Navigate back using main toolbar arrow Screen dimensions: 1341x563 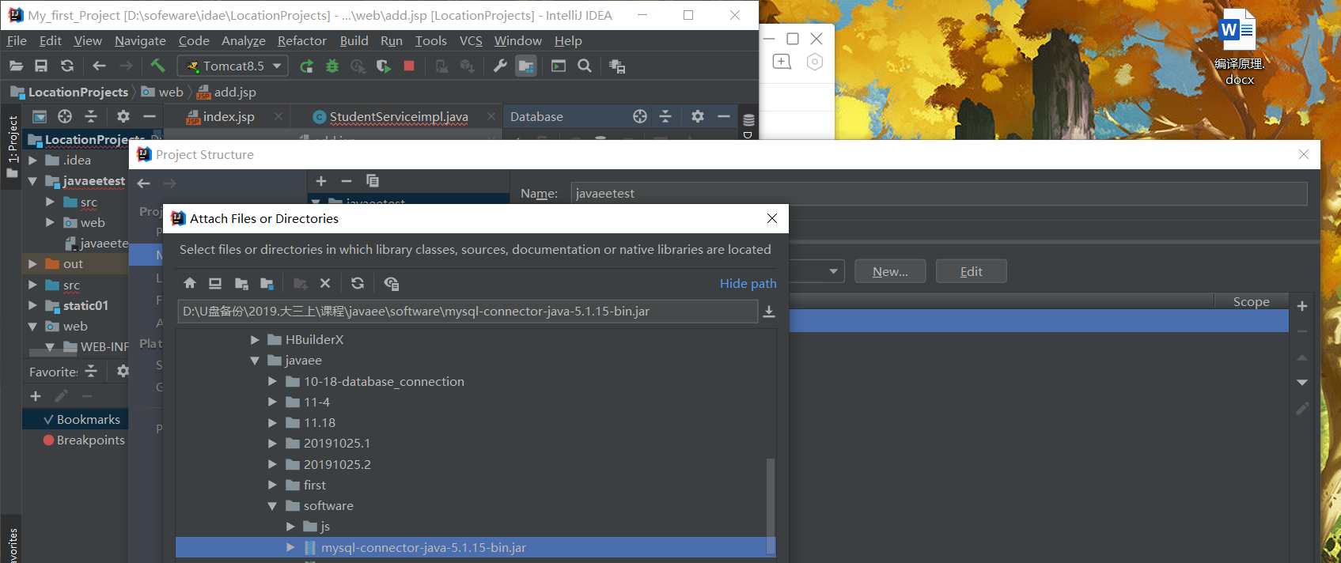pos(99,66)
